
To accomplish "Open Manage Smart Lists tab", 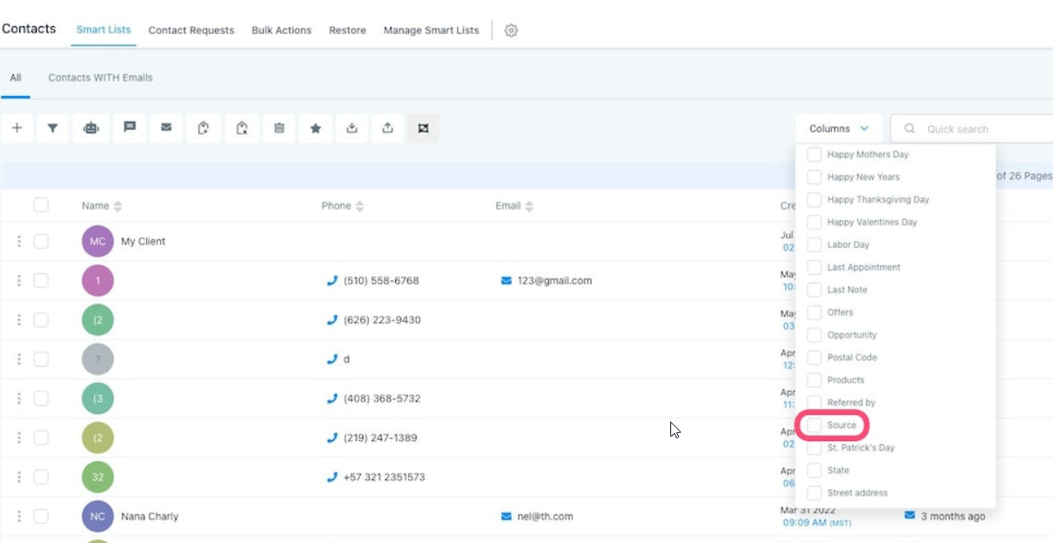I will [x=432, y=30].
